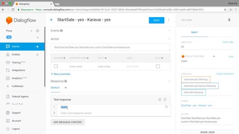239x134 pixels.
Task: Open 'StartSale - yes - Karavai - yes' intent link
Action: 196,105
